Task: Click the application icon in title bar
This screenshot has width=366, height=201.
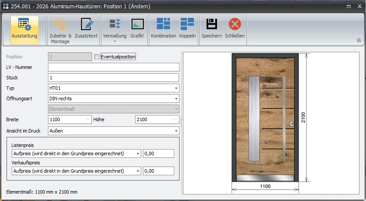Action: coord(6,6)
